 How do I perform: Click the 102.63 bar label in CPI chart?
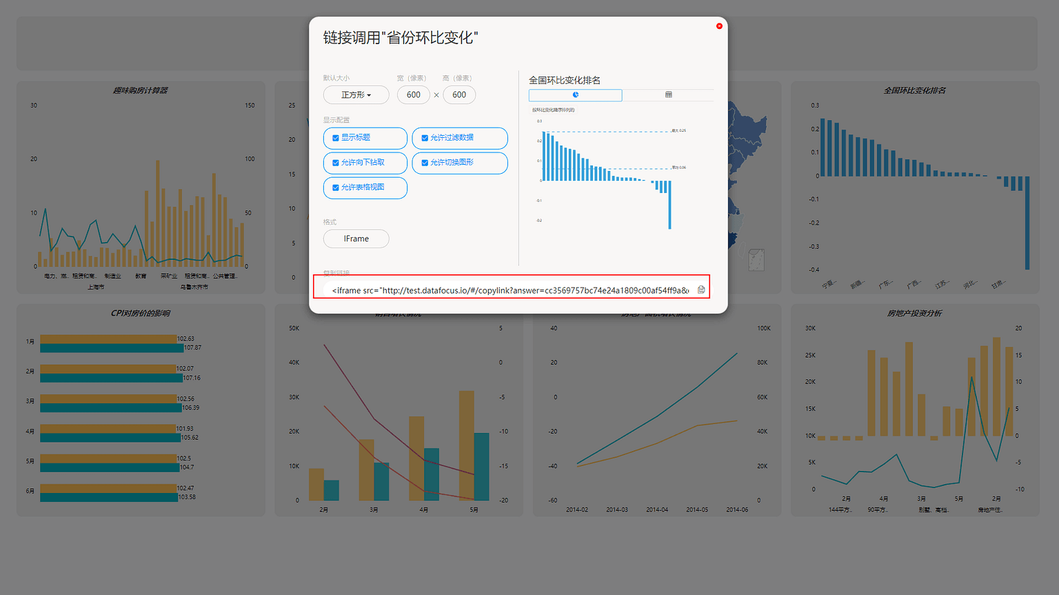pos(185,339)
